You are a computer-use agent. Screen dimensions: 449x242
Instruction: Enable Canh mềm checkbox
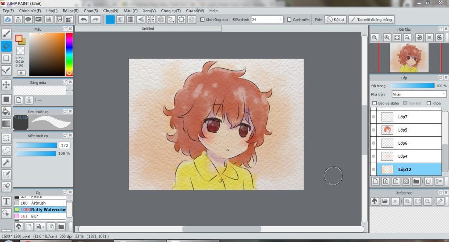click(x=289, y=19)
